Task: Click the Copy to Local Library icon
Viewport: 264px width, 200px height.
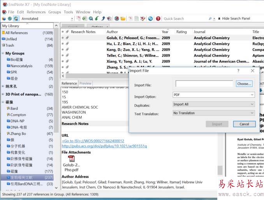Action: pyautogui.click(x=78, y=19)
